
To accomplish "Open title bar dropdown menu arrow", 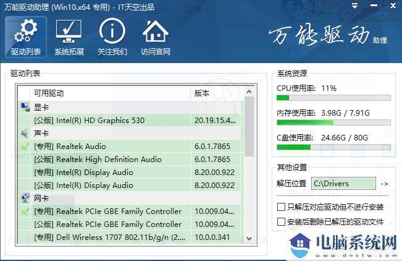I will click(x=354, y=6).
